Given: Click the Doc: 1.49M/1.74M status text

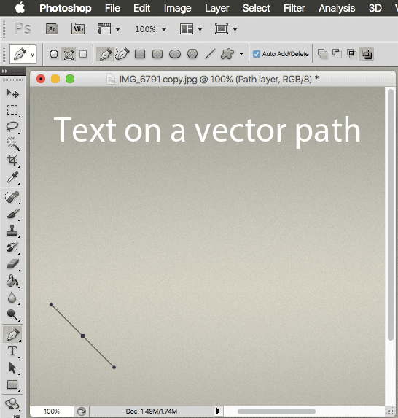Looking at the screenshot, I should pyautogui.click(x=152, y=411).
